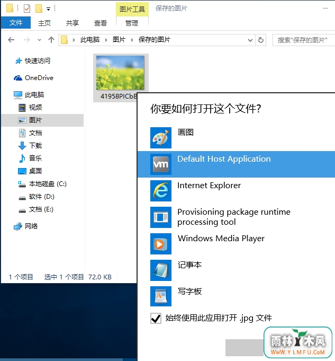Expand the chevron before 此电脑 in path

pyautogui.click(x=74, y=40)
